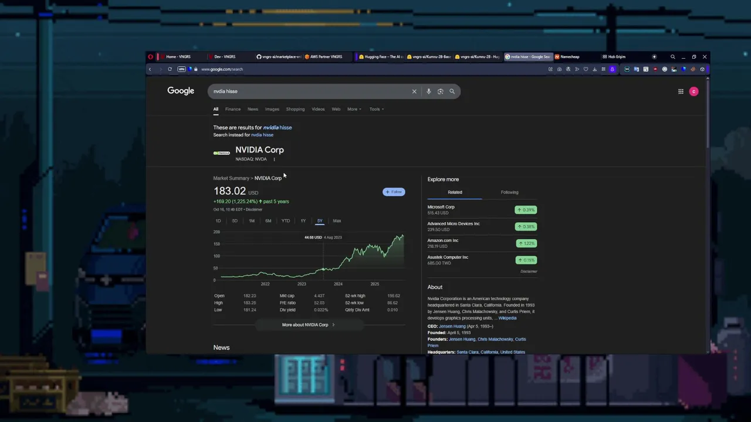Open the browser tab search icon

673,57
